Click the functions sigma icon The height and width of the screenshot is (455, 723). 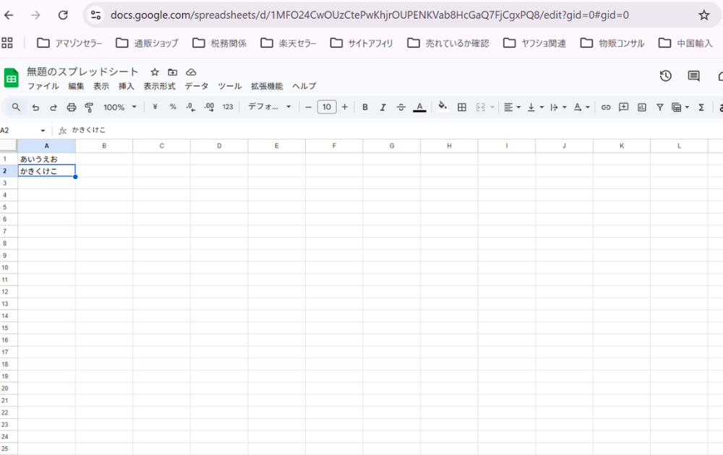pos(701,107)
